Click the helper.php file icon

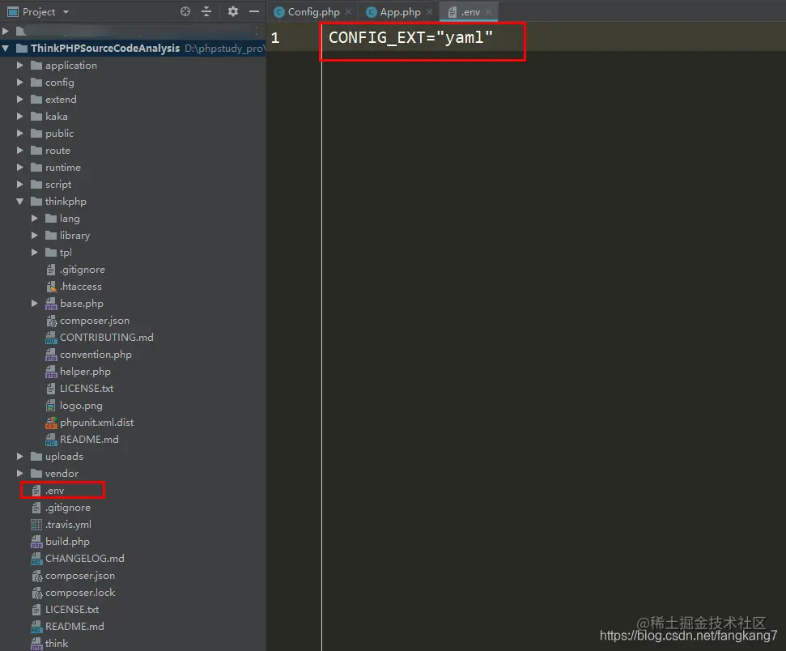click(x=51, y=372)
